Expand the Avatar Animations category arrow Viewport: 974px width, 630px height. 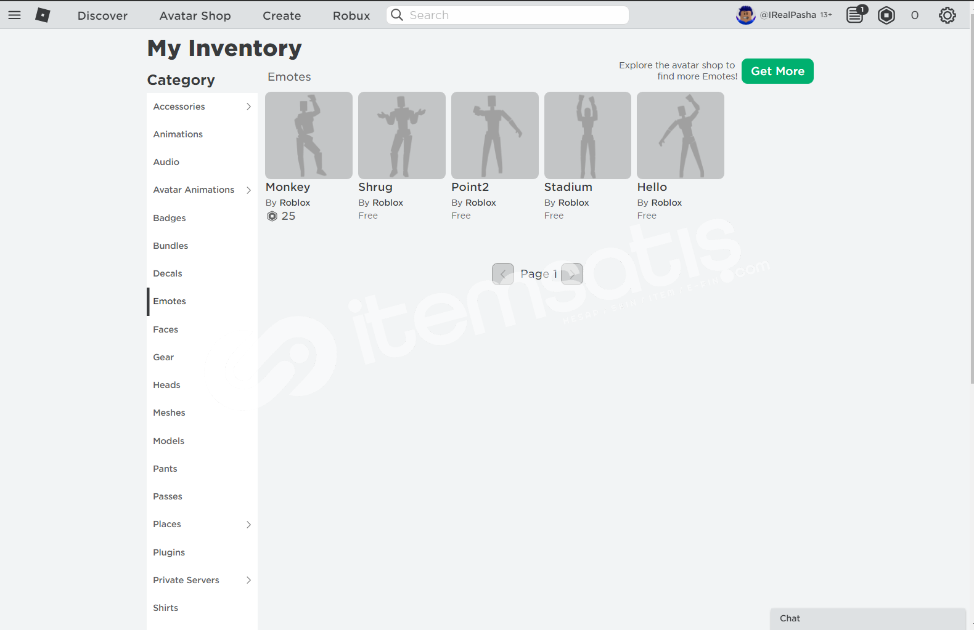(248, 190)
